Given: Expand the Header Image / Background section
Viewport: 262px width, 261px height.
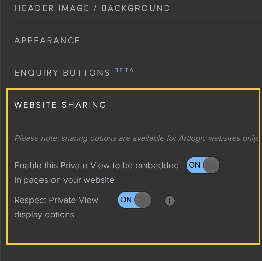Looking at the screenshot, I should tap(92, 8).
